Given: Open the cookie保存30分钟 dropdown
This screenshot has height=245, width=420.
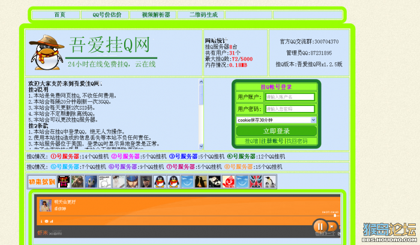Looking at the screenshot, I should point(276,120).
